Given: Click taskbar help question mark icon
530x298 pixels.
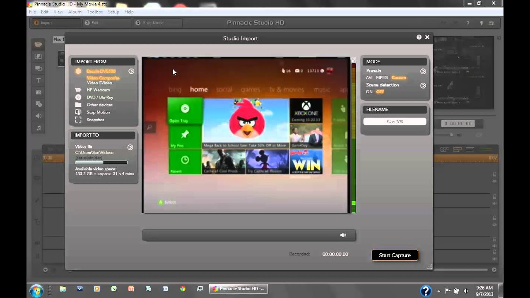Looking at the screenshot, I should [426, 291].
